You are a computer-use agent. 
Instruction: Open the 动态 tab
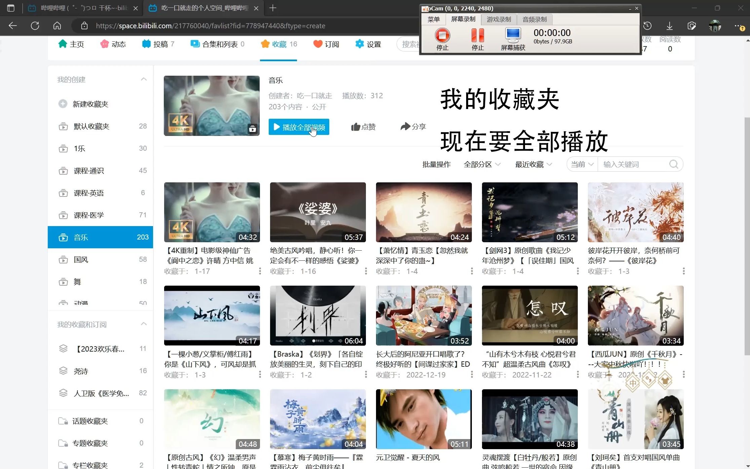[113, 44]
